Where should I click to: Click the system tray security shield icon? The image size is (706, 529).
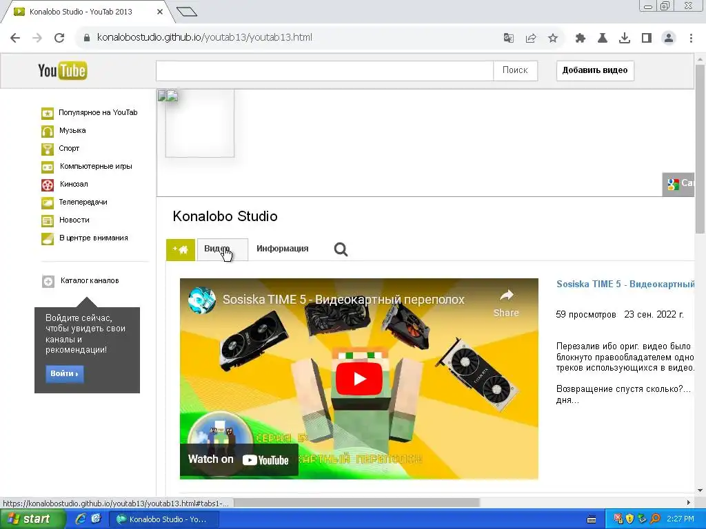point(630,519)
